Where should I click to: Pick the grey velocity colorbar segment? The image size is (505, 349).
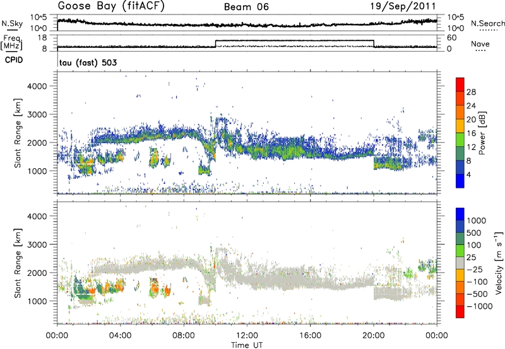[460, 263]
